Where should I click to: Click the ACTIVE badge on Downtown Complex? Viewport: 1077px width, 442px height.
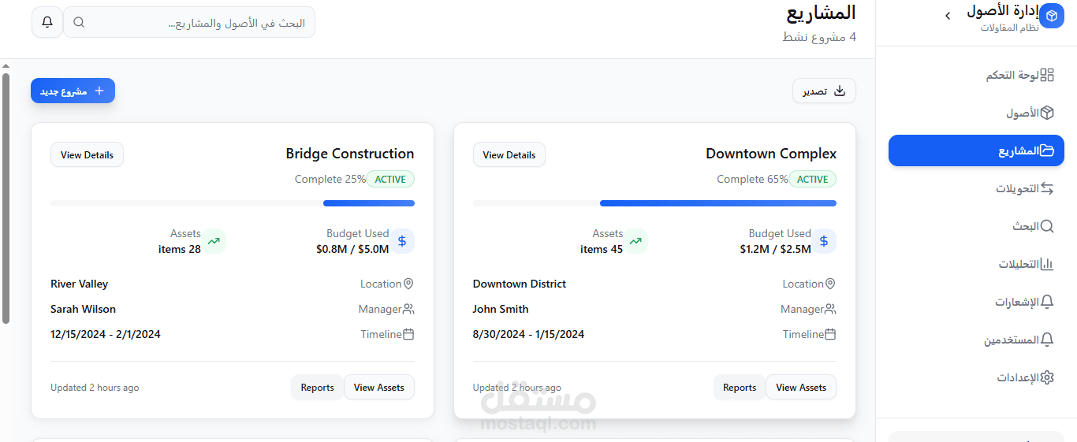pyautogui.click(x=813, y=179)
